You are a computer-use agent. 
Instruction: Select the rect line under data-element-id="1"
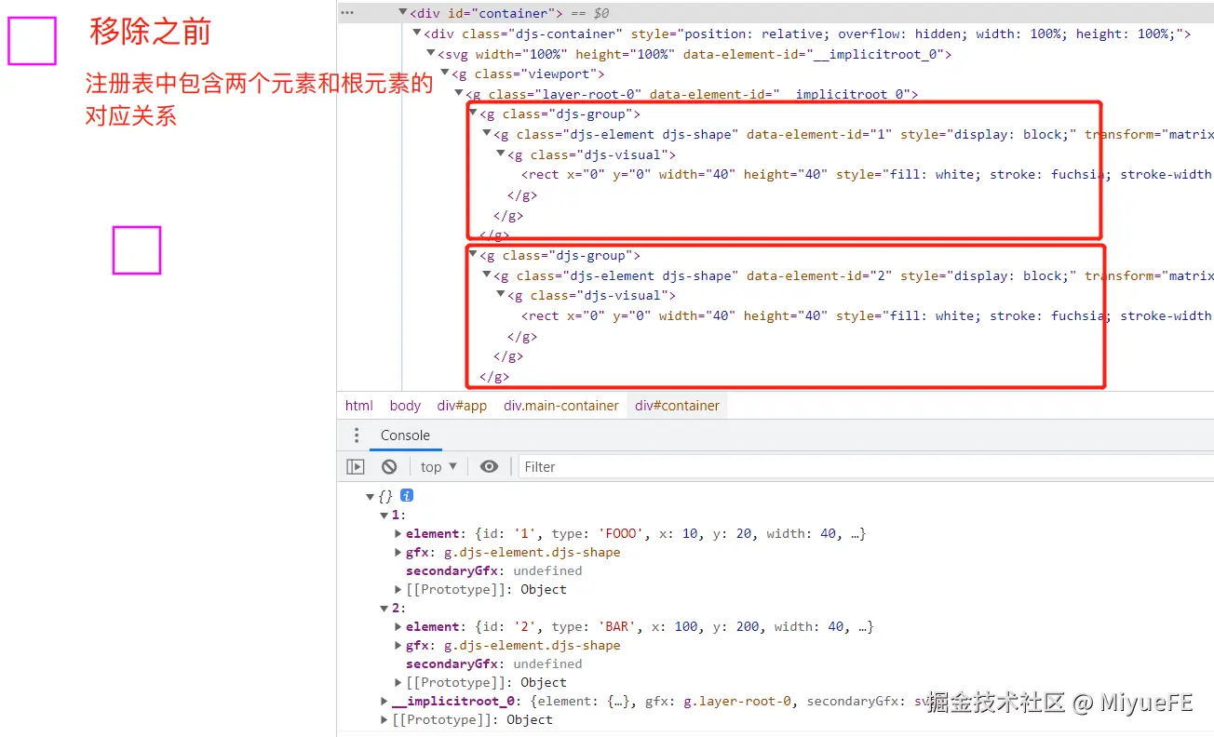point(866,174)
